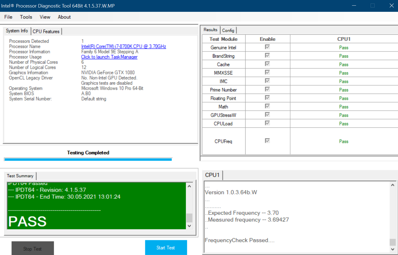This screenshot has height=255, width=398.
Task: Click the CPU1 log scroll down arrow
Action: point(393,249)
